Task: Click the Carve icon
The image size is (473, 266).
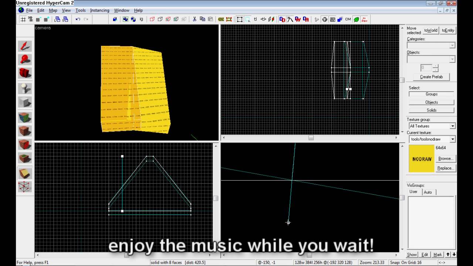Action: (115, 19)
